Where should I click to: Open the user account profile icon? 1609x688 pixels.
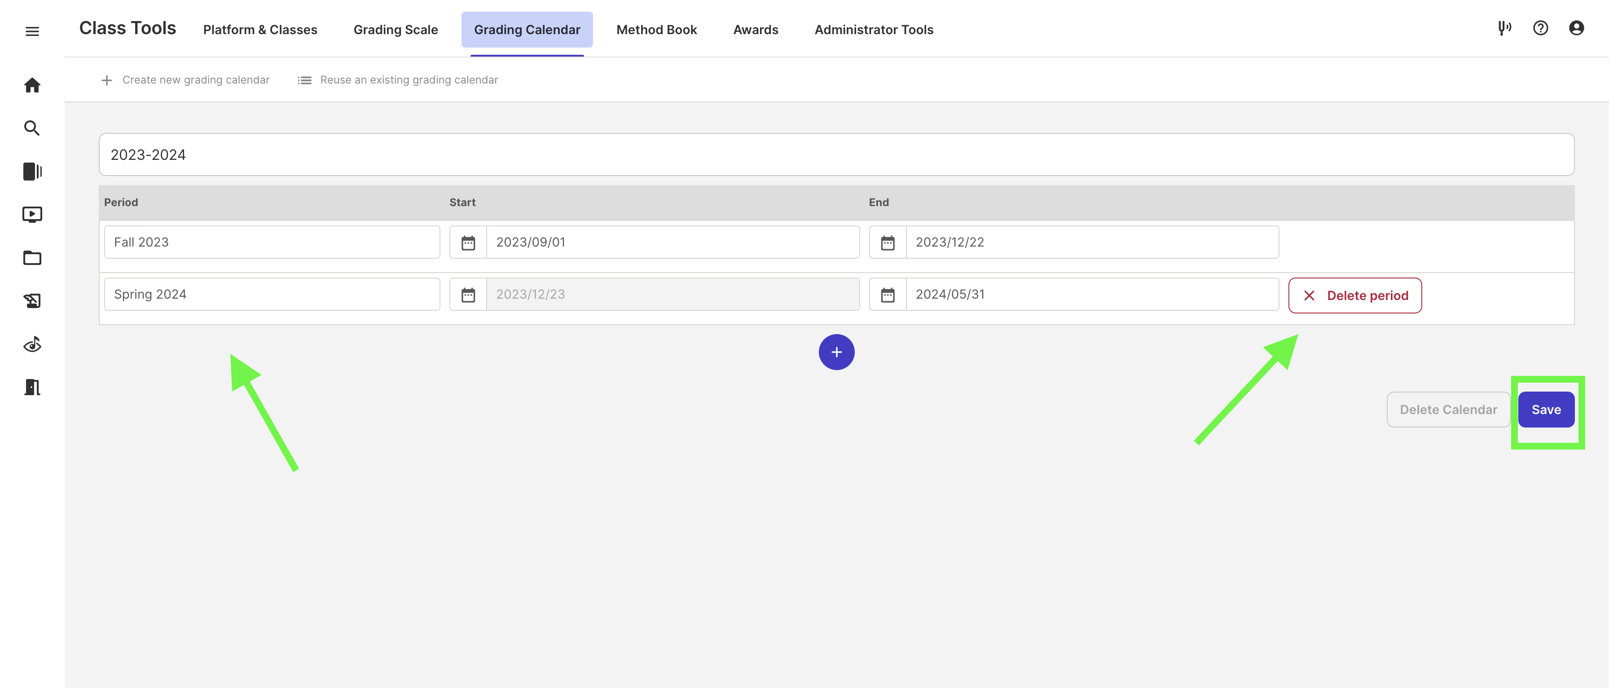pos(1576,28)
